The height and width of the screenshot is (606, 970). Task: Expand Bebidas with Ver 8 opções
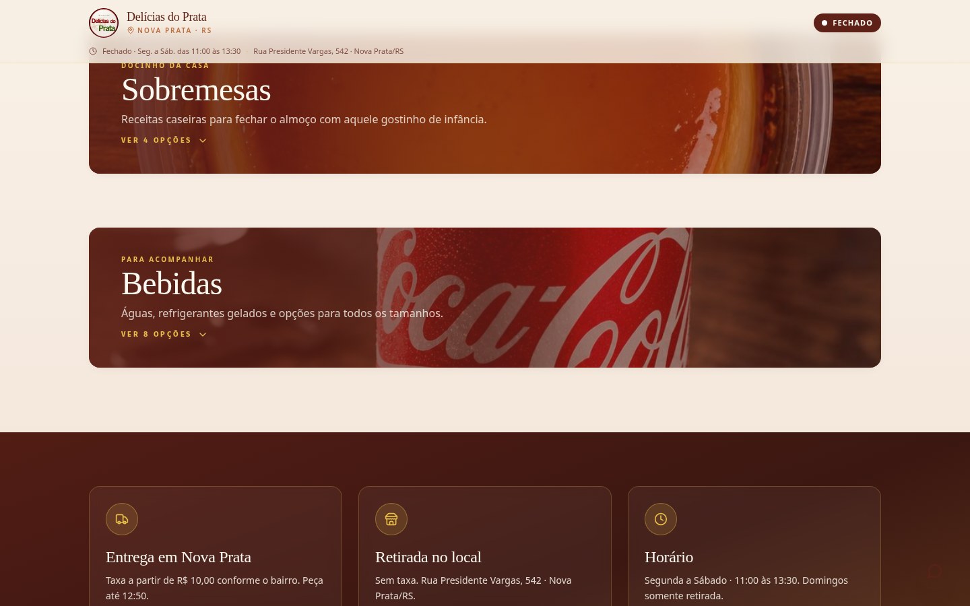point(164,334)
